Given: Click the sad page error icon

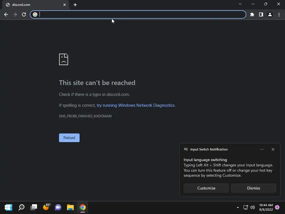Looking at the screenshot, I should pos(64,59).
